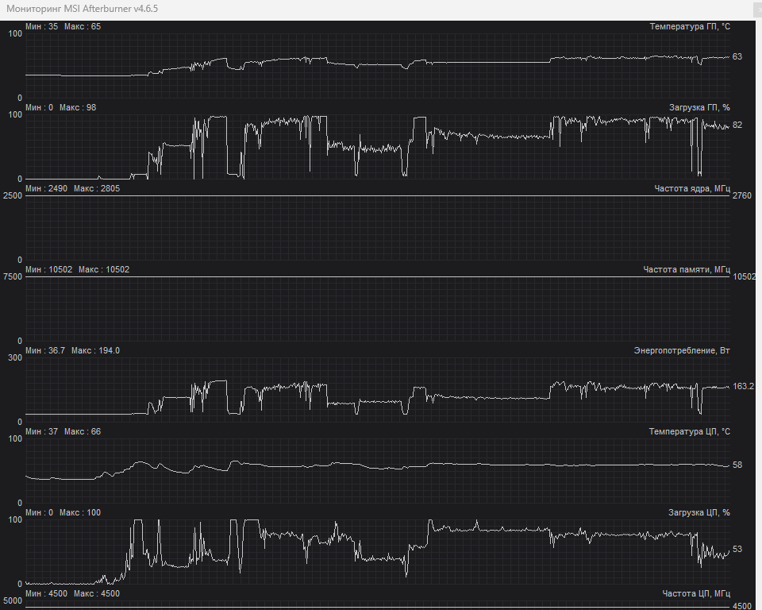The image size is (762, 610).
Task: Click 'Мин : 0' in the 'Загрузка ЦП' graph
Action: (40, 513)
